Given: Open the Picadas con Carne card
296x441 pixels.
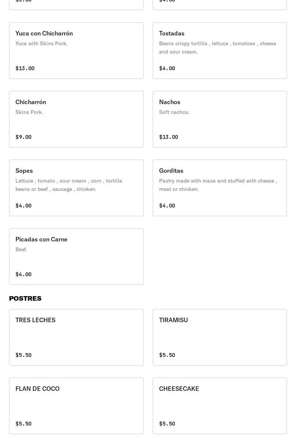Looking at the screenshot, I should [x=76, y=257].
